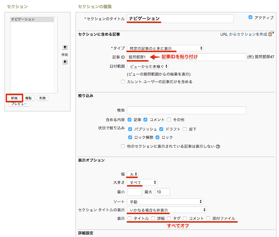The height and width of the screenshot is (237, 279).
Task: Click the 検索 input field
Action: [186, 110]
